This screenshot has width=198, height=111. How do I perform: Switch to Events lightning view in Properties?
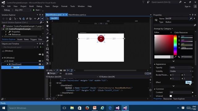[195, 18]
